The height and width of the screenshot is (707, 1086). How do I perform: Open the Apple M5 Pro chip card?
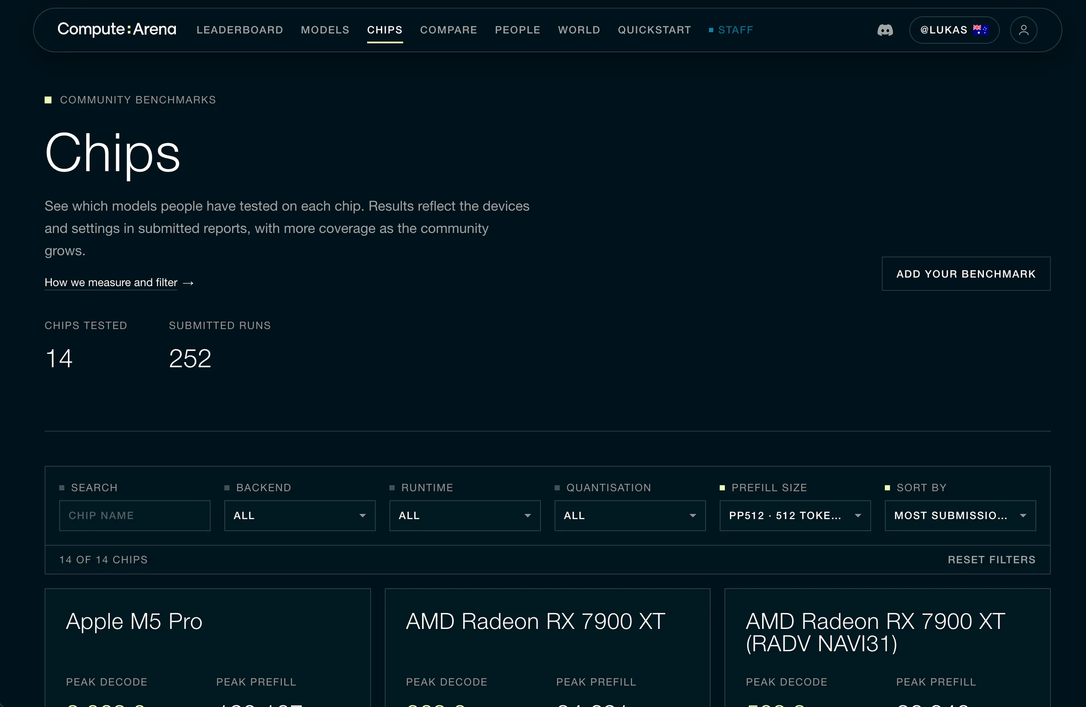pos(208,648)
